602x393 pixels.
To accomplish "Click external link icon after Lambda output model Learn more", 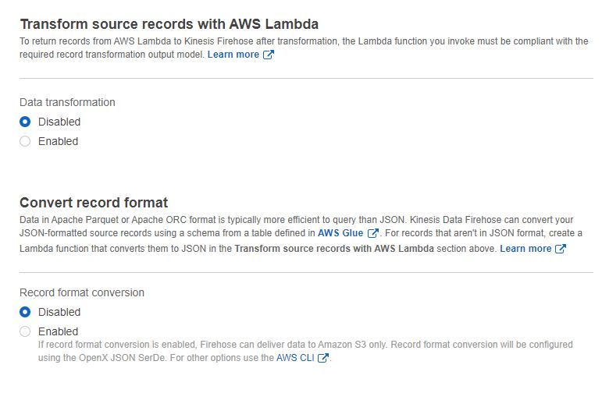I will [269, 55].
